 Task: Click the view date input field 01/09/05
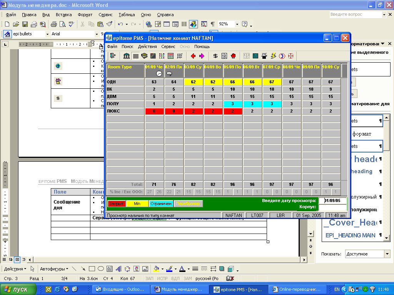coord(333,201)
